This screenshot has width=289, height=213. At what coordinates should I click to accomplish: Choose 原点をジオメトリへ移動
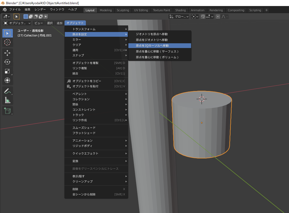160,40
